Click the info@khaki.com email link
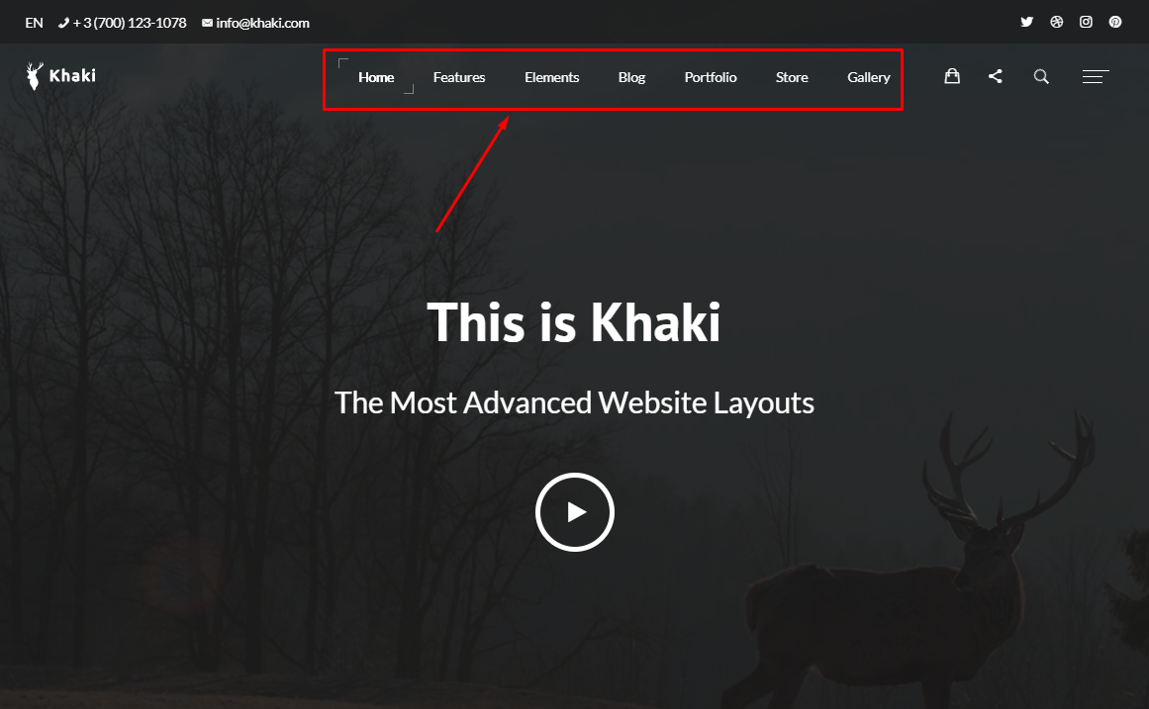Image resolution: width=1149 pixels, height=709 pixels. pyautogui.click(x=255, y=23)
